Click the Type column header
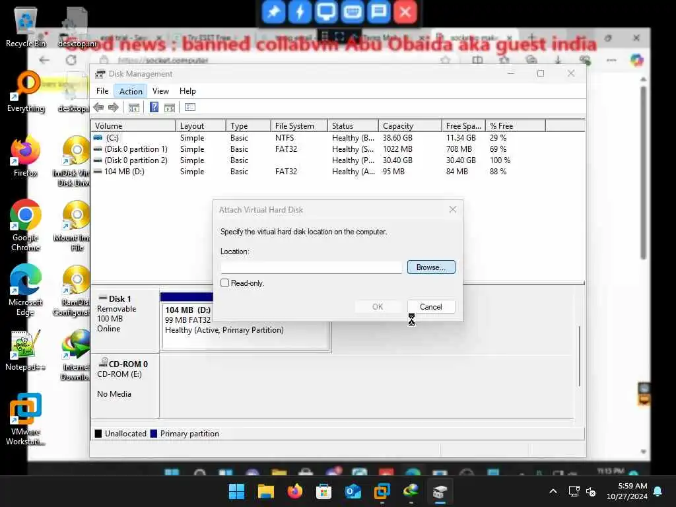This screenshot has width=676, height=507. (248, 126)
